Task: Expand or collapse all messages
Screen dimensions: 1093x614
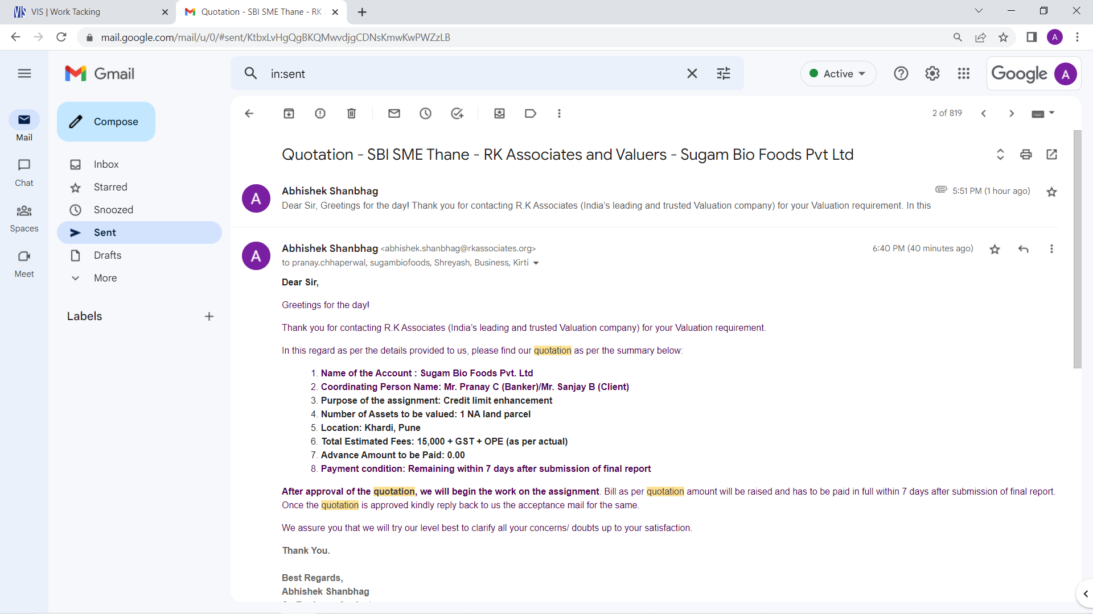Action: [x=1000, y=155]
